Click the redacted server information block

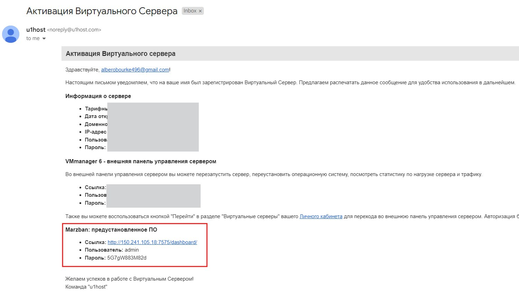point(153,127)
